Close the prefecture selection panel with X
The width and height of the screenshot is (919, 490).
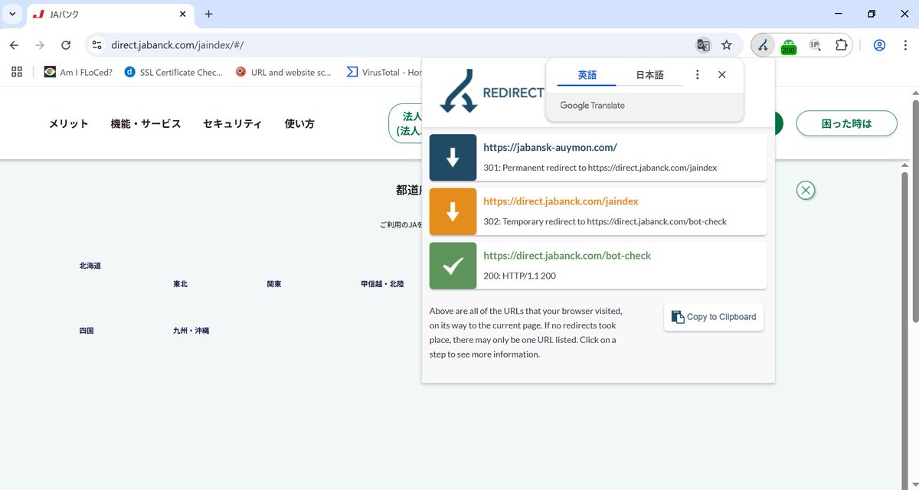tap(805, 191)
